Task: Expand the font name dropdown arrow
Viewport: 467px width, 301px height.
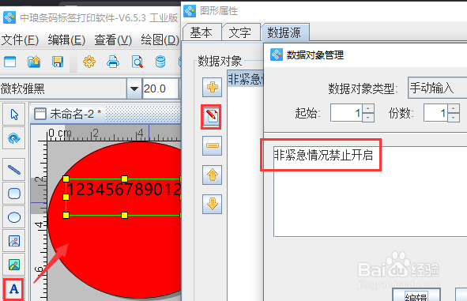Action: point(134,88)
